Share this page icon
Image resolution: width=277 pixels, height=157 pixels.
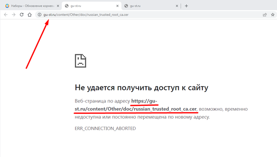coord(264,15)
